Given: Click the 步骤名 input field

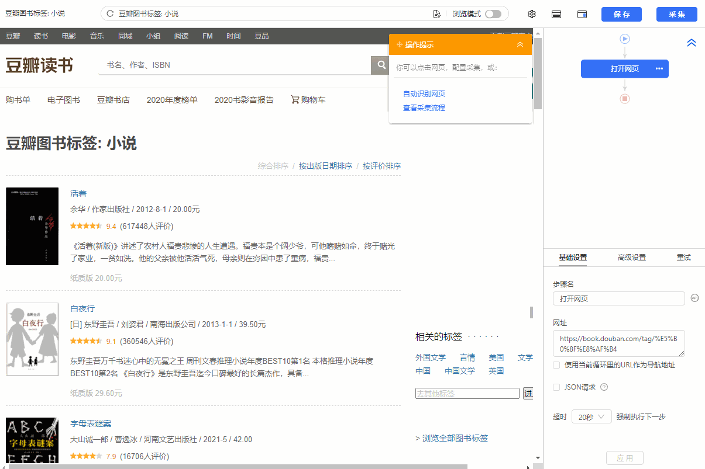Looking at the screenshot, I should point(618,298).
